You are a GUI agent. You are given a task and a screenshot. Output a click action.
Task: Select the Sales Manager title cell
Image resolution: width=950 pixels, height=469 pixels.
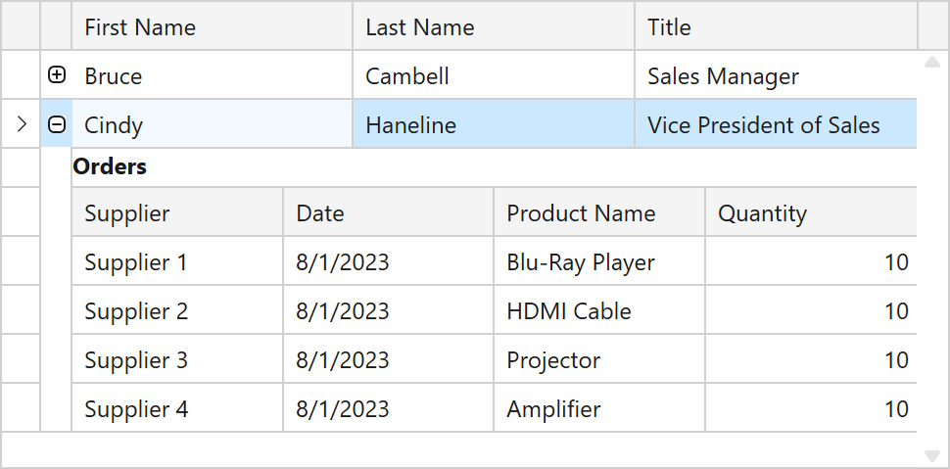(x=776, y=76)
